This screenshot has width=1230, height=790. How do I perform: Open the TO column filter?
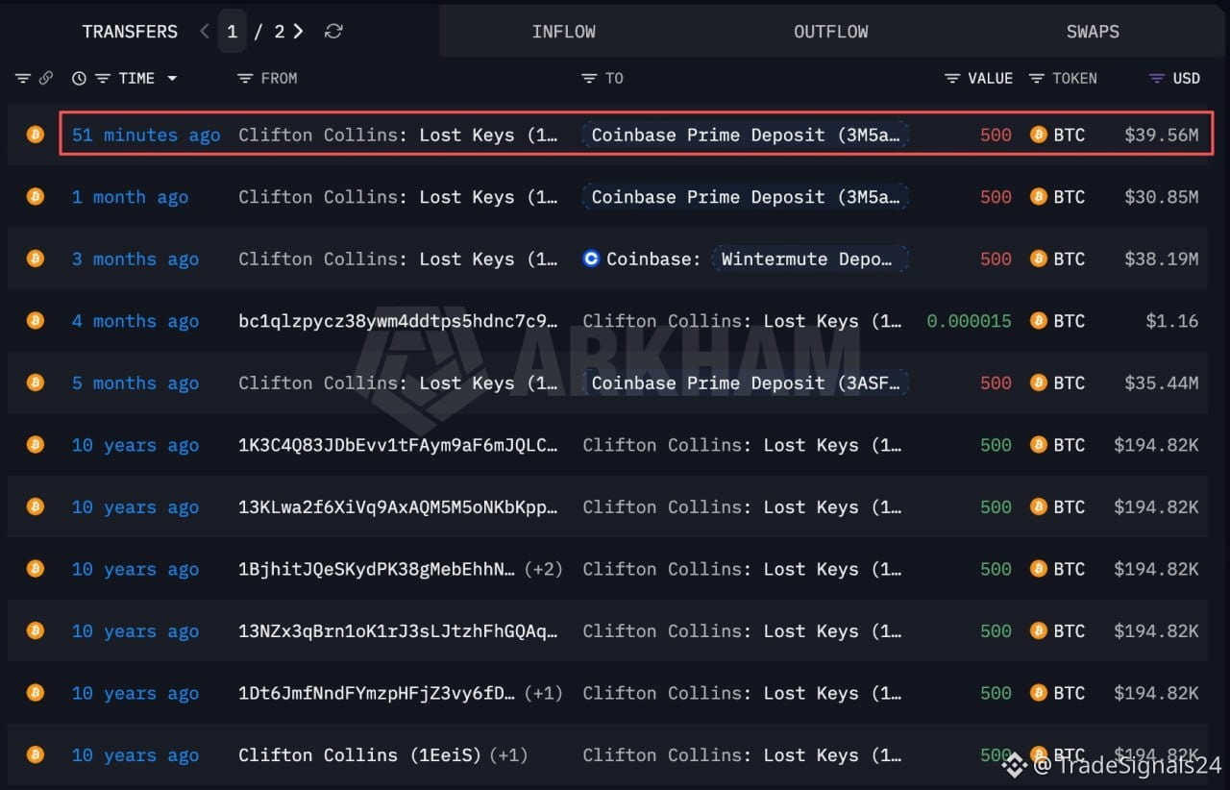point(589,79)
